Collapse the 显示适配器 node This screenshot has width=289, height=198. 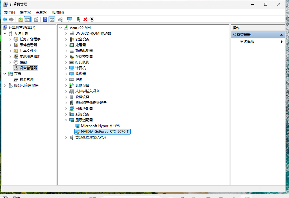coord(66,120)
